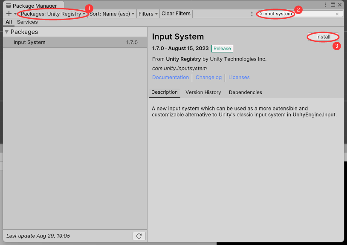The image size is (347, 245).
Task: Switch to the All tab
Action: click(x=9, y=22)
